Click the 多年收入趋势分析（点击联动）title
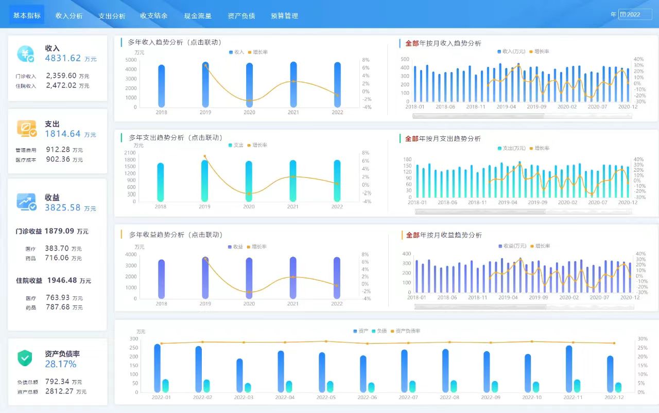 point(175,43)
